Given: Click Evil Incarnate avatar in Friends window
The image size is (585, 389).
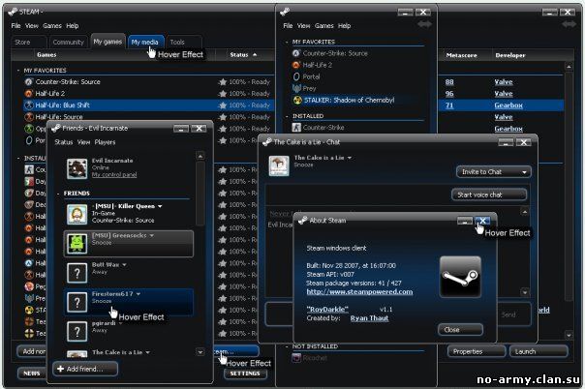Looking at the screenshot, I should 77,168.
